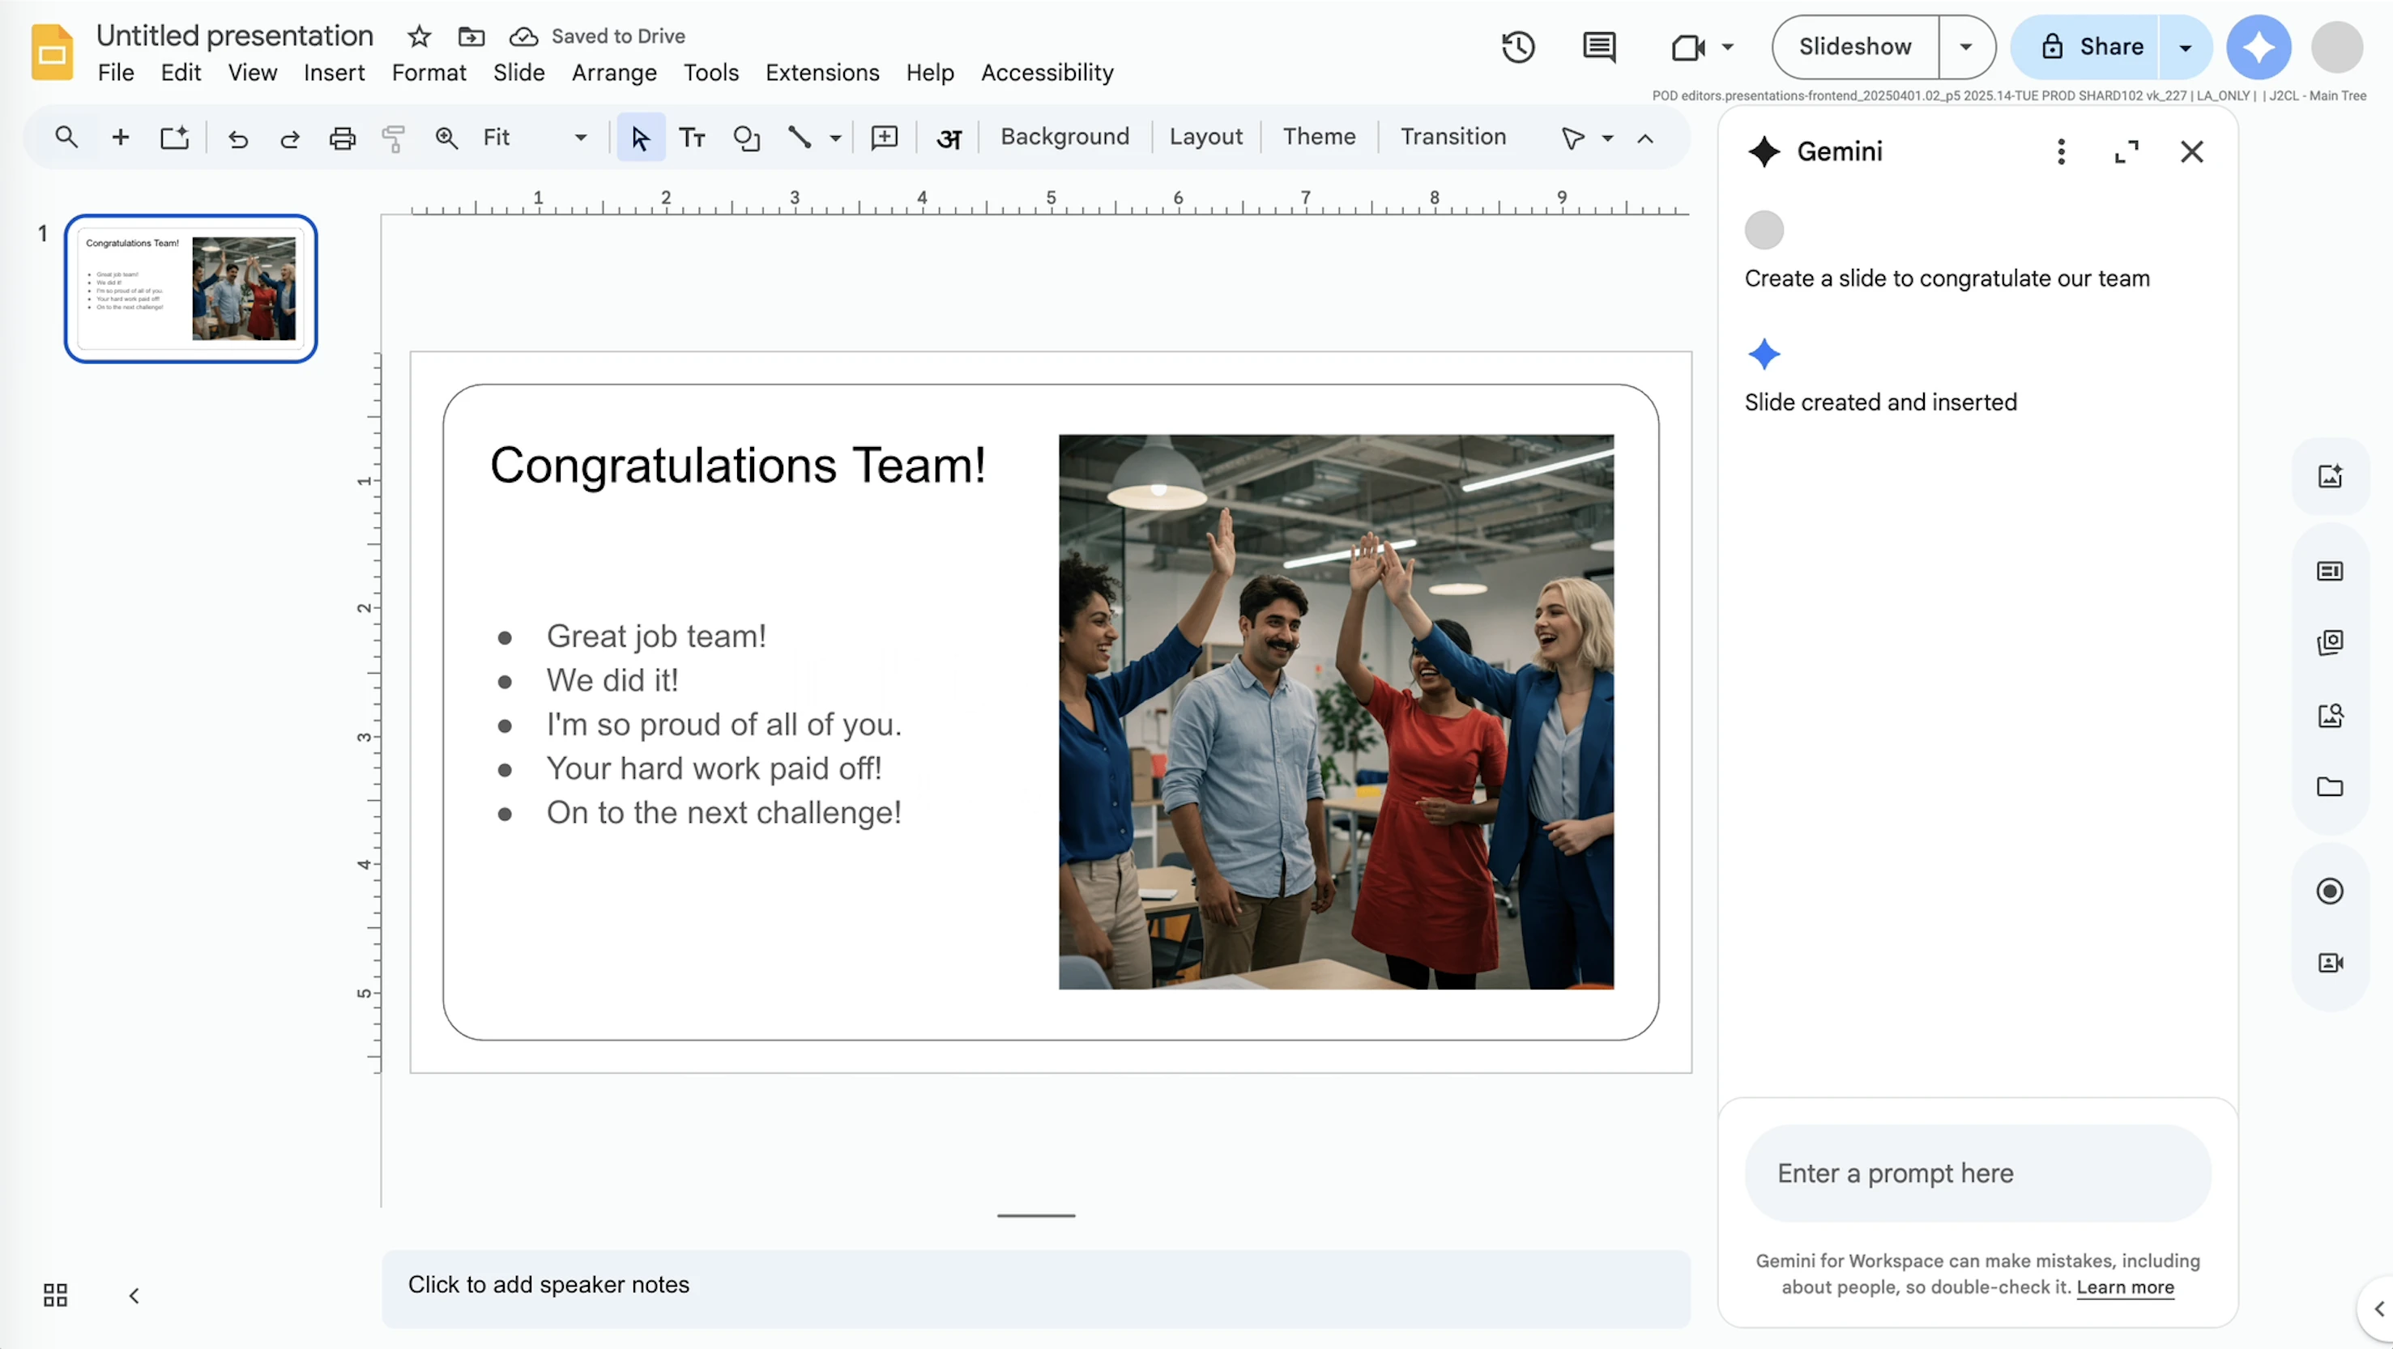
Task: Click the Theme button
Action: 1319,137
